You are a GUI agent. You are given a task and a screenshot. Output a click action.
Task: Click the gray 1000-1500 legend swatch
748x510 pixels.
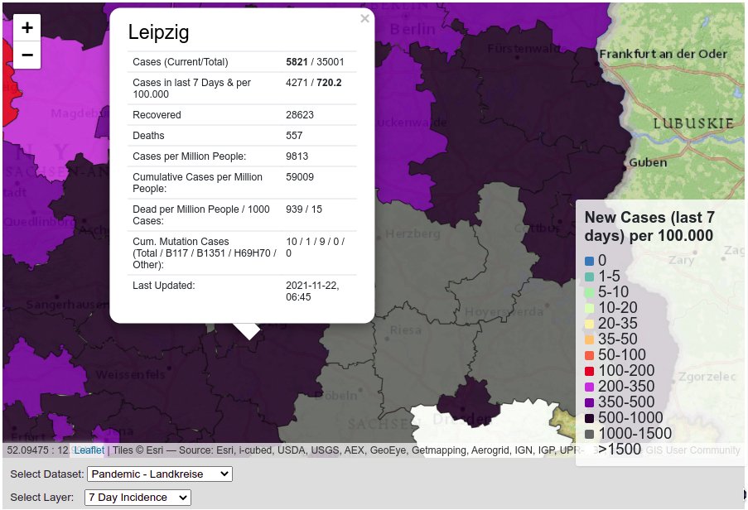[589, 434]
